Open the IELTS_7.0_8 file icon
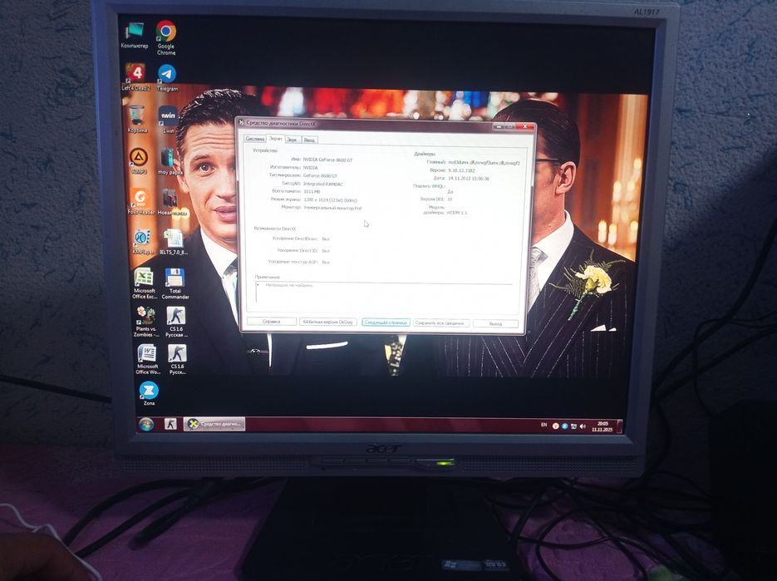The image size is (777, 581). coord(174,242)
